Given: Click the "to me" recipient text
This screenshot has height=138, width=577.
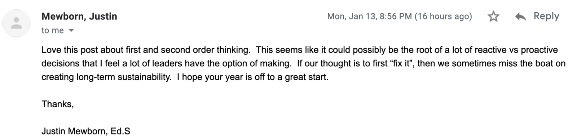Looking at the screenshot, I should [53, 31].
